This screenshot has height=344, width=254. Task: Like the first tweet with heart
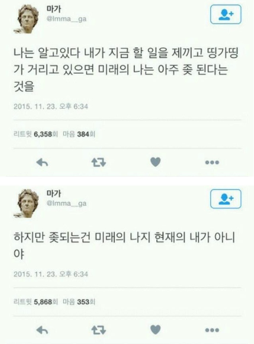[155, 162]
